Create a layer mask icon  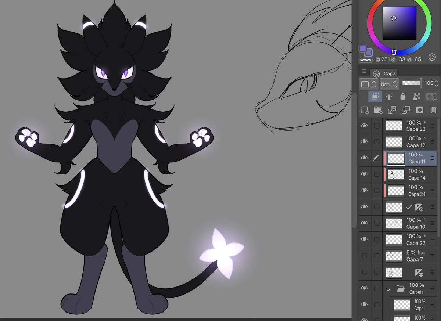tap(420, 110)
